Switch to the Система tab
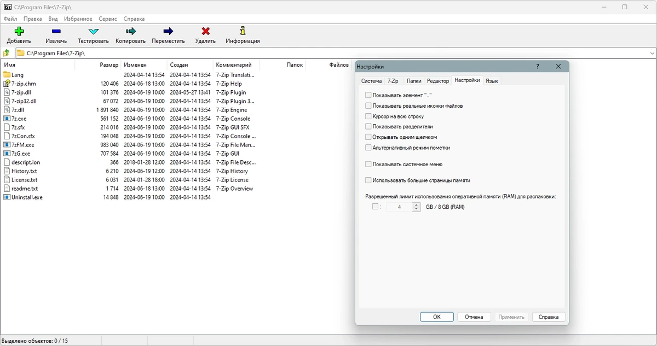This screenshot has width=657, height=346. coord(371,81)
